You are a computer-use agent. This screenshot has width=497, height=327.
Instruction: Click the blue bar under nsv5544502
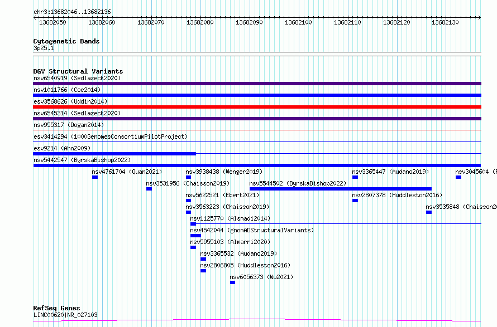tap(341, 189)
